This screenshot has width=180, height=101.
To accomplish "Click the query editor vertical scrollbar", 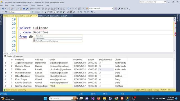I will pyautogui.click(x=174, y=36).
